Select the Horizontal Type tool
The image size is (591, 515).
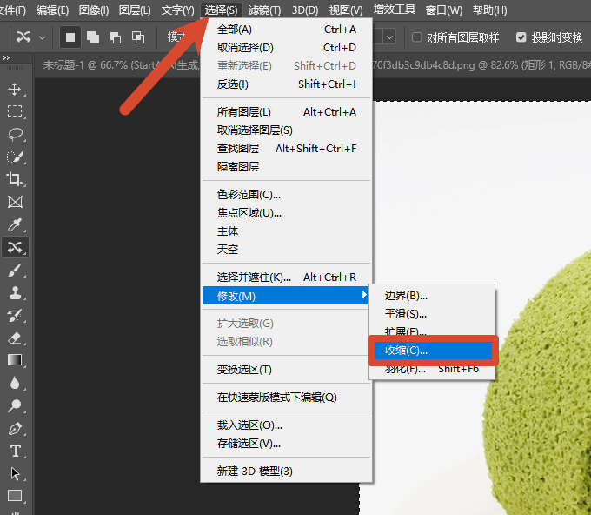(x=15, y=451)
